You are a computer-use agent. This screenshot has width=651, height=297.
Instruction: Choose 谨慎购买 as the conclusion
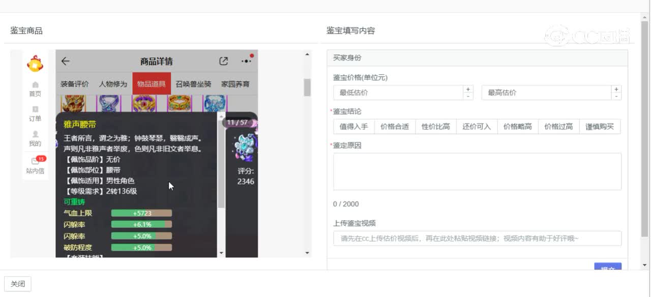coord(600,127)
